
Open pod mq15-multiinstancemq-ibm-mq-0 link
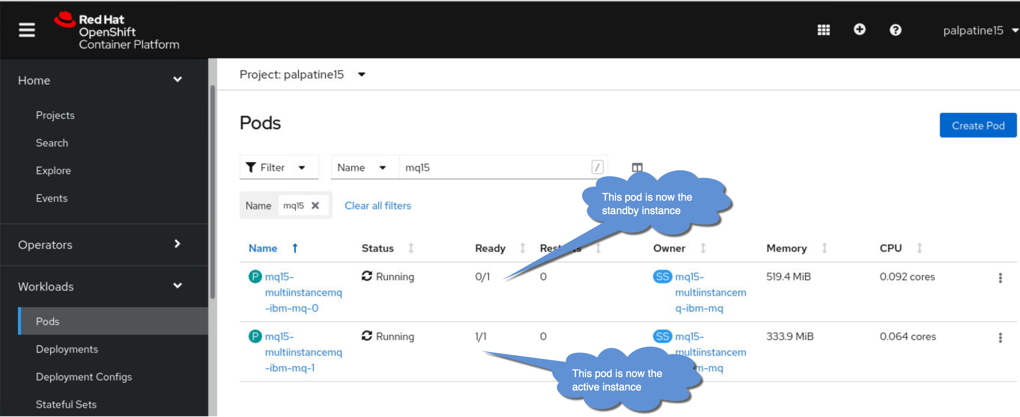pos(303,293)
